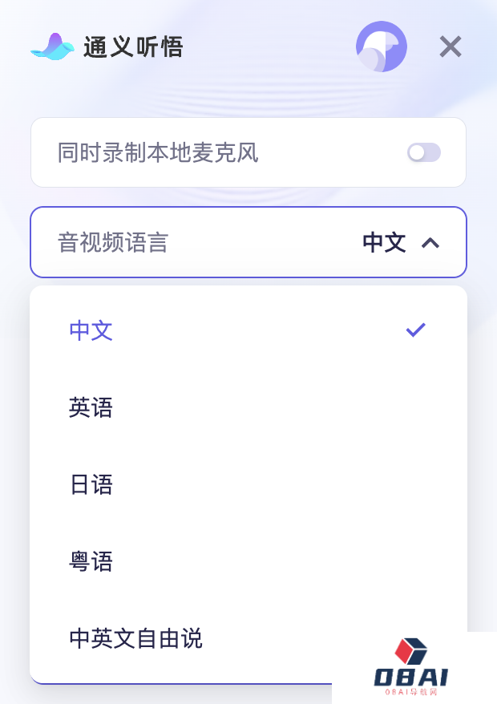Click the 同时录制本地麦克风 label text
497x704 pixels.
point(158,152)
